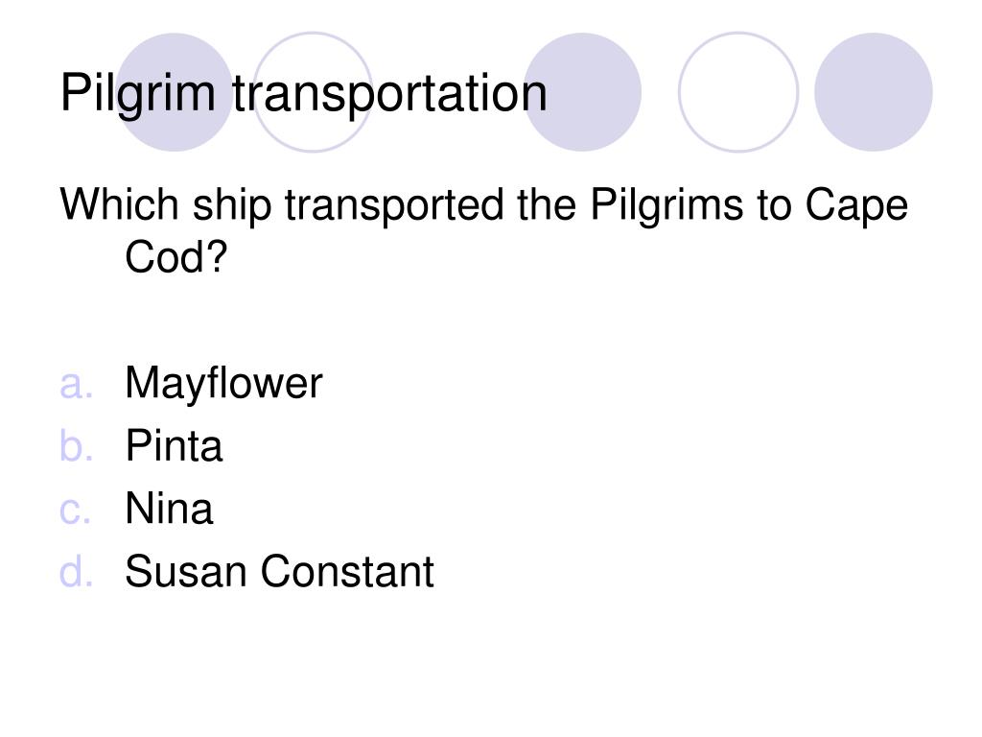Choose the Pinta answer option
The width and height of the screenshot is (982, 737).
point(175,446)
